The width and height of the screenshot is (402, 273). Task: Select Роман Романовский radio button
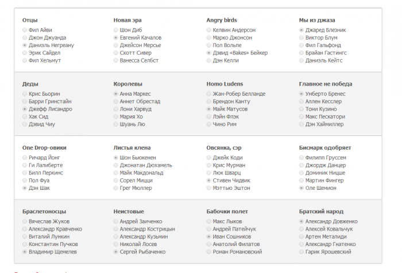coord(209,251)
